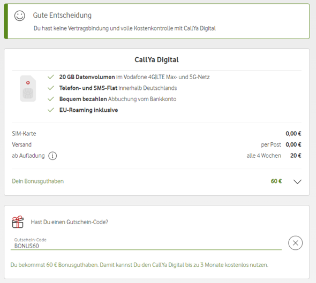Click the 60 € Bonusguthaben confirmation message

pyautogui.click(x=139, y=265)
